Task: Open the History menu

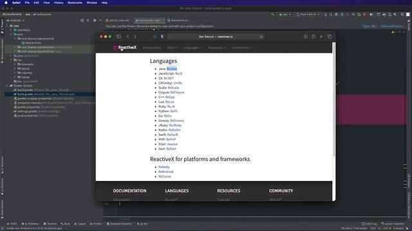Action: (x=59, y=3)
